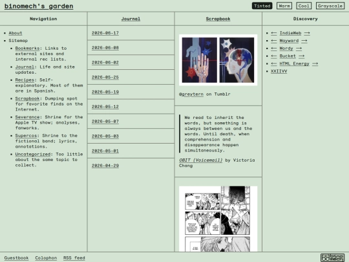Go to previous IndieWeb webring site arrow

(274, 33)
